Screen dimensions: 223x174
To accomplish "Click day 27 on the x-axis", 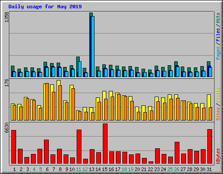I will click(183, 169).
